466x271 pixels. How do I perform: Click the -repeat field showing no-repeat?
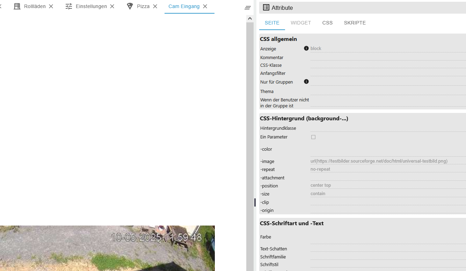point(388,169)
